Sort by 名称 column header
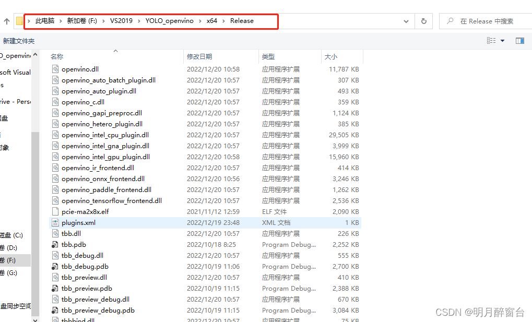 point(57,56)
